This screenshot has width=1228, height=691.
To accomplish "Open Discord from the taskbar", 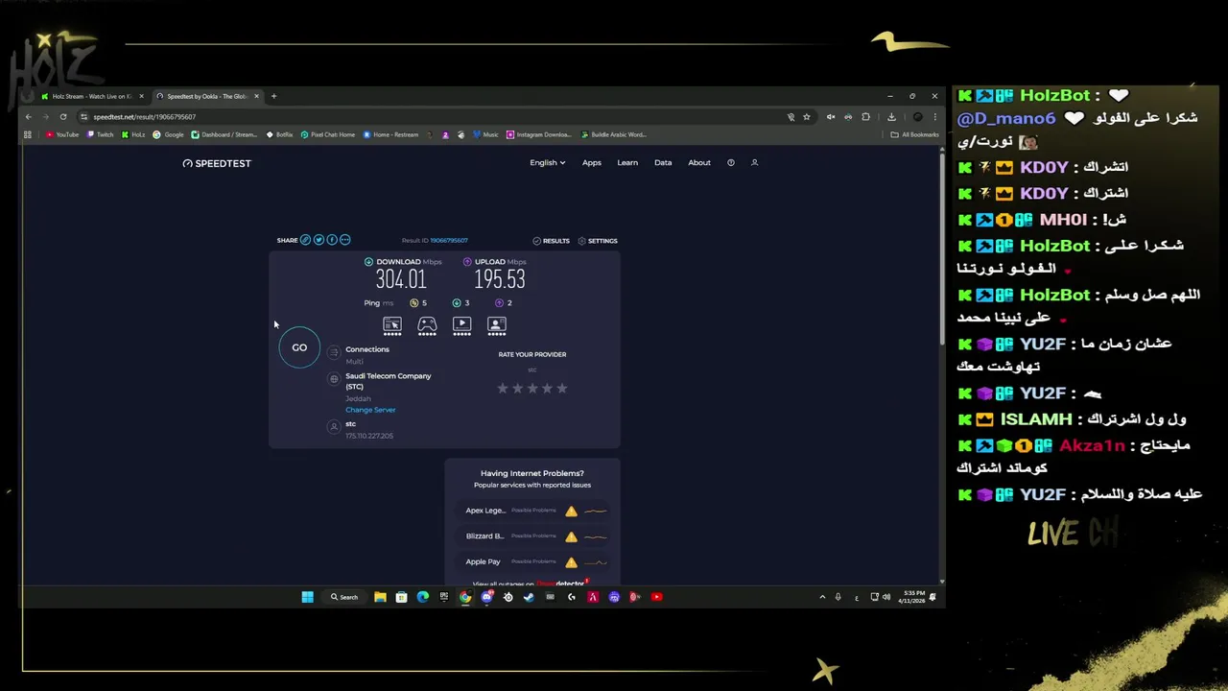I will [x=486, y=597].
